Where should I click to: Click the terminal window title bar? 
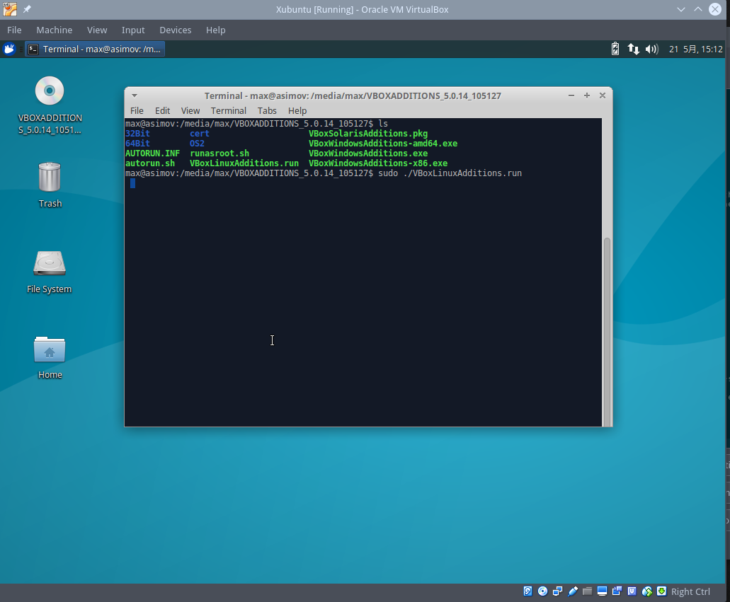(353, 95)
